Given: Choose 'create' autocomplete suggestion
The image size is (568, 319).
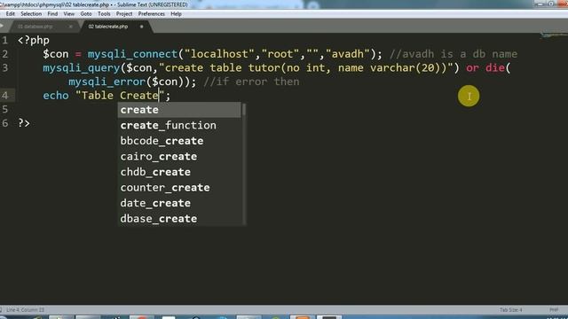Looking at the screenshot, I should pos(179,110).
